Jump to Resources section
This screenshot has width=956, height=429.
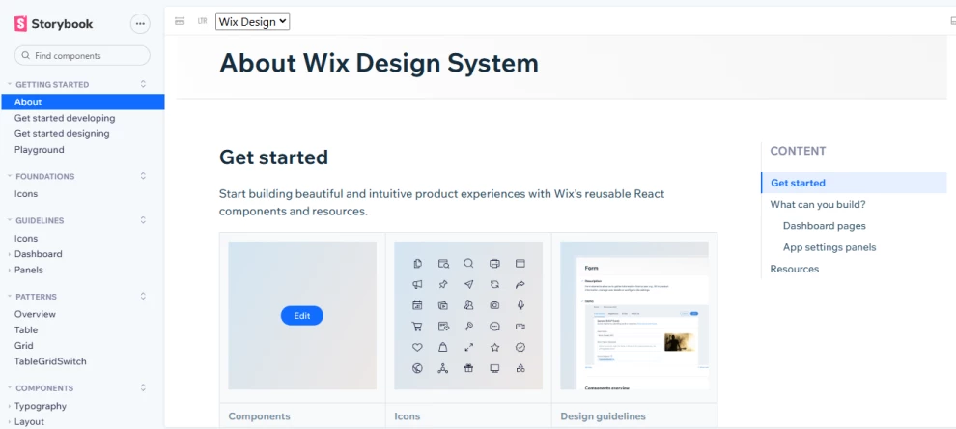pos(795,270)
